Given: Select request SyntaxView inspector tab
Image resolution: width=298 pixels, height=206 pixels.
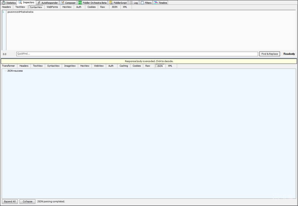Looking at the screenshot, I should (x=36, y=7).
